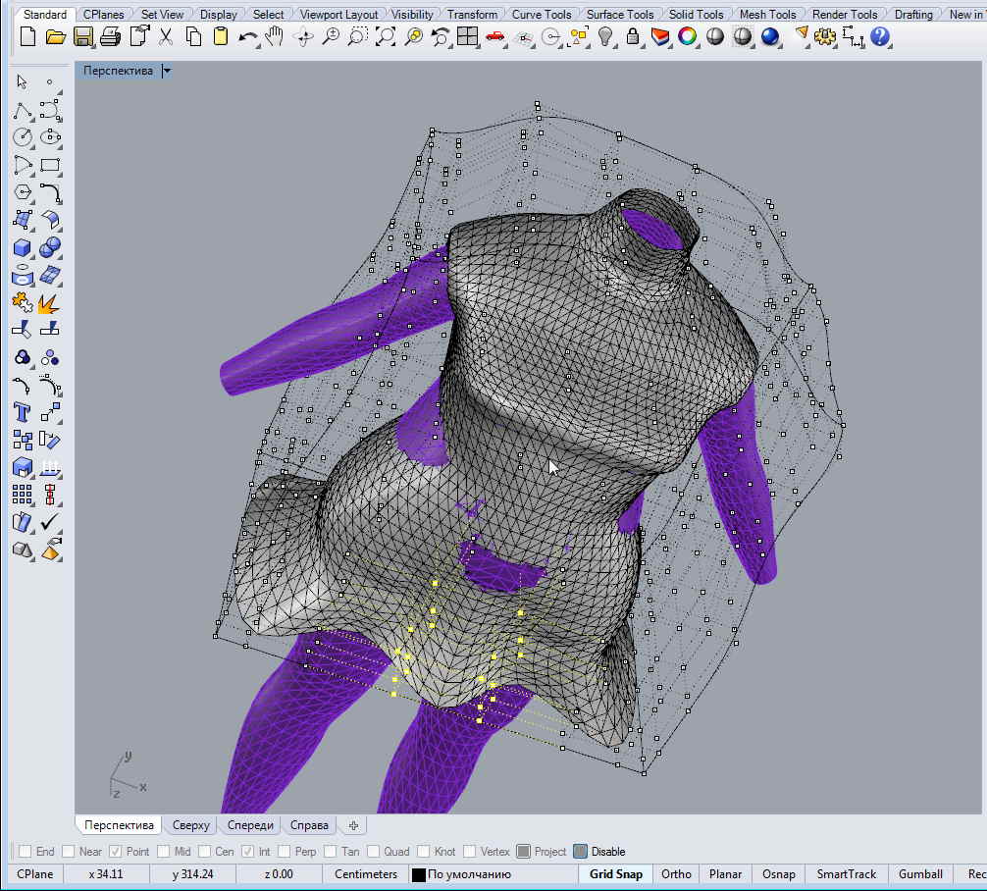987x891 pixels.
Task: Open the Перспектива viewport title dropdown arrow
Action: point(167,71)
